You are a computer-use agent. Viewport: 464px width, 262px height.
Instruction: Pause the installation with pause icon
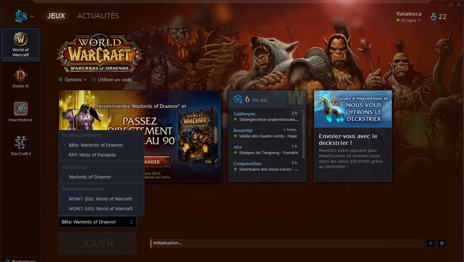(x=430, y=243)
